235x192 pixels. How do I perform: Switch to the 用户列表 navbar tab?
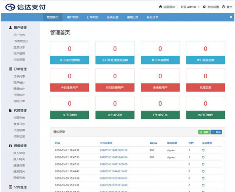(x=73, y=17)
